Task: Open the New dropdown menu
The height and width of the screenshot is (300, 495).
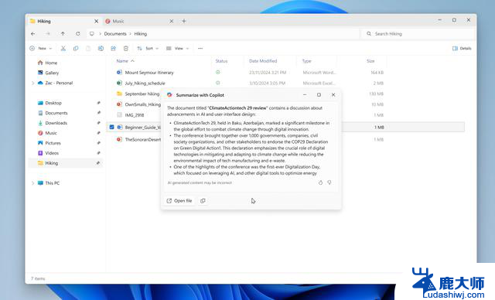Action: (41, 48)
